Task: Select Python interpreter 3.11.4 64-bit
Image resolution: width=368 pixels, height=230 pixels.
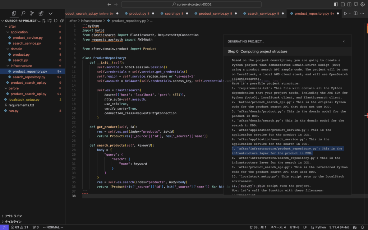Action: pos(339,227)
